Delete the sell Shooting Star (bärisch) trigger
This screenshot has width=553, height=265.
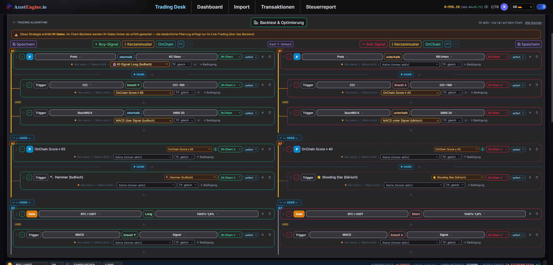[x=537, y=177]
